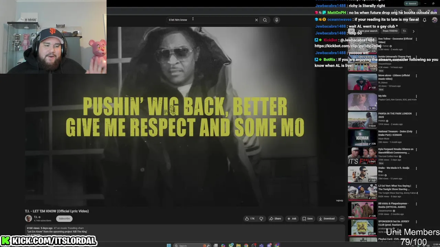Click 'The Iced Coffee Hour' channel name
The image size is (440, 247).
click(x=388, y=156)
